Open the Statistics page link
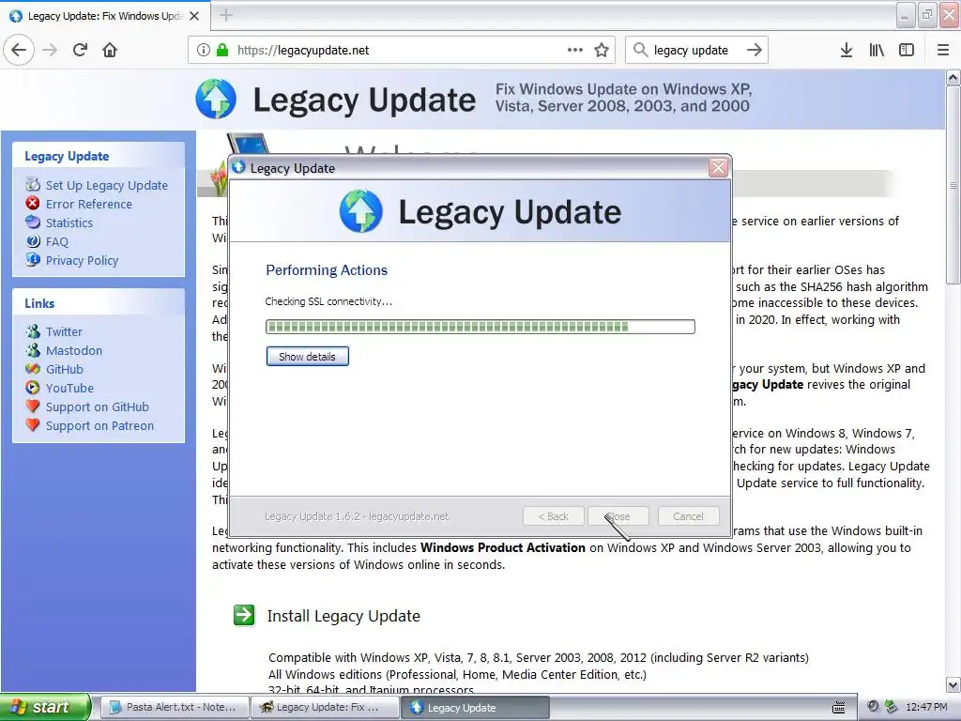Image resolution: width=961 pixels, height=721 pixels. click(x=69, y=223)
